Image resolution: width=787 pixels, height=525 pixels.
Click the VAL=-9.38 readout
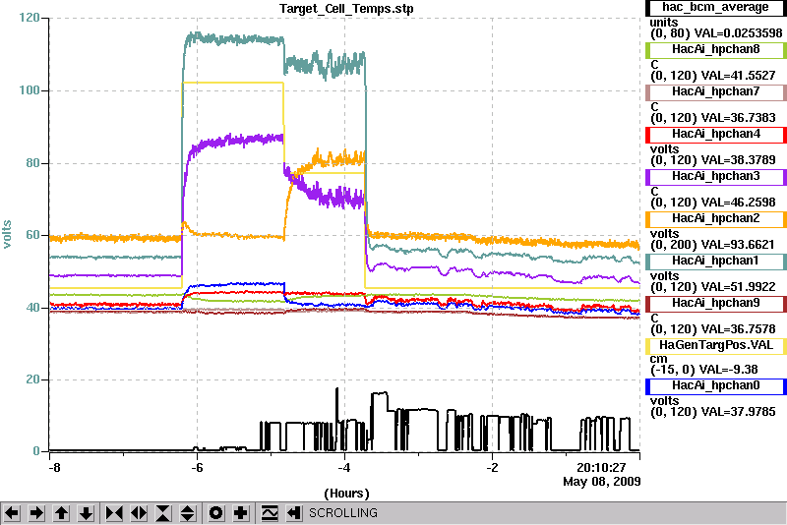[729, 370]
